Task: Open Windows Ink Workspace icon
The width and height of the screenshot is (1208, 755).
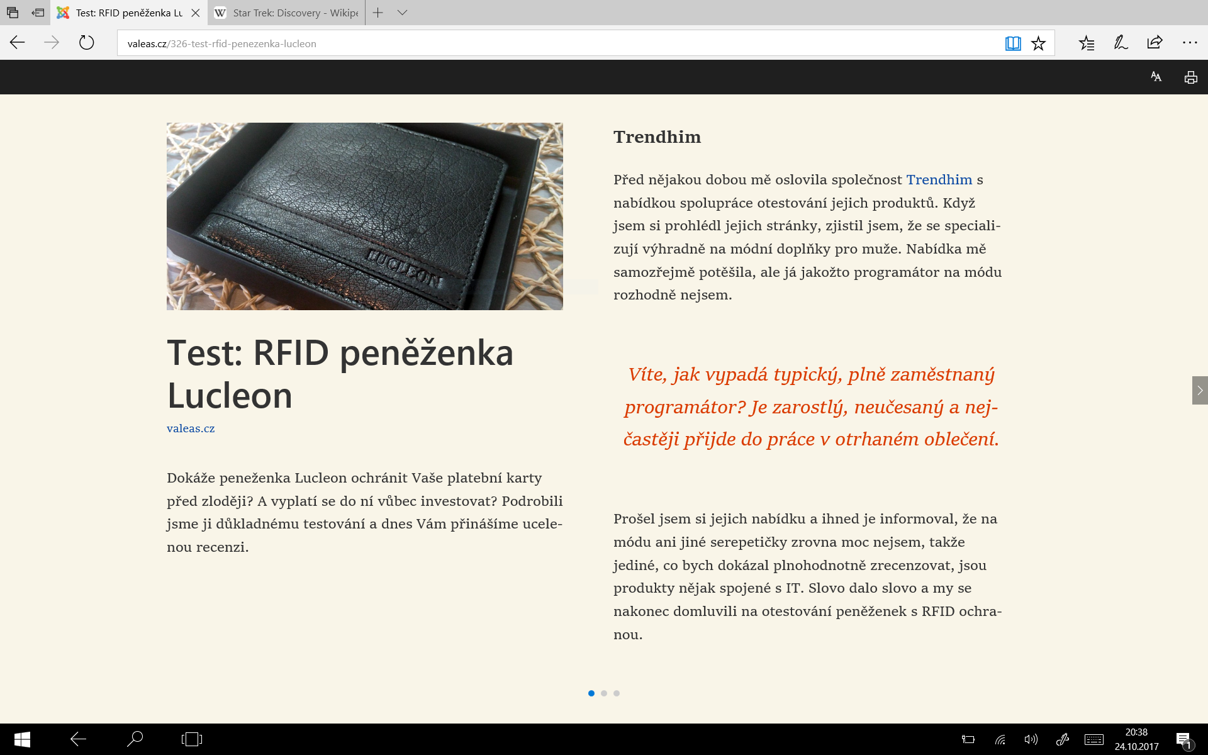Action: pos(1063,740)
